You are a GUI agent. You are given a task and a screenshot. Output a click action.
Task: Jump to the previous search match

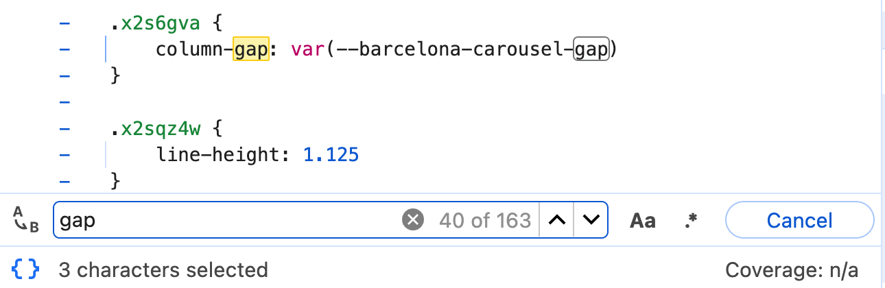pyautogui.click(x=558, y=220)
